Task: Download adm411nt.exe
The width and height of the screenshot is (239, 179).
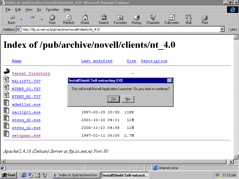Action: click(26, 105)
